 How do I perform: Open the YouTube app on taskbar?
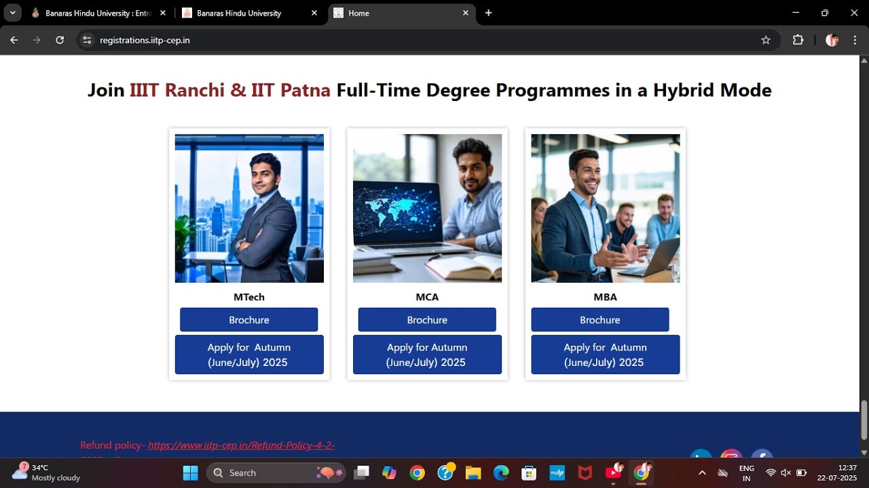614,472
